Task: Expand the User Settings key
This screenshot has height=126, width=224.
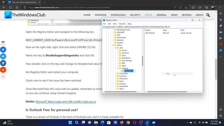Action: pos(118,61)
